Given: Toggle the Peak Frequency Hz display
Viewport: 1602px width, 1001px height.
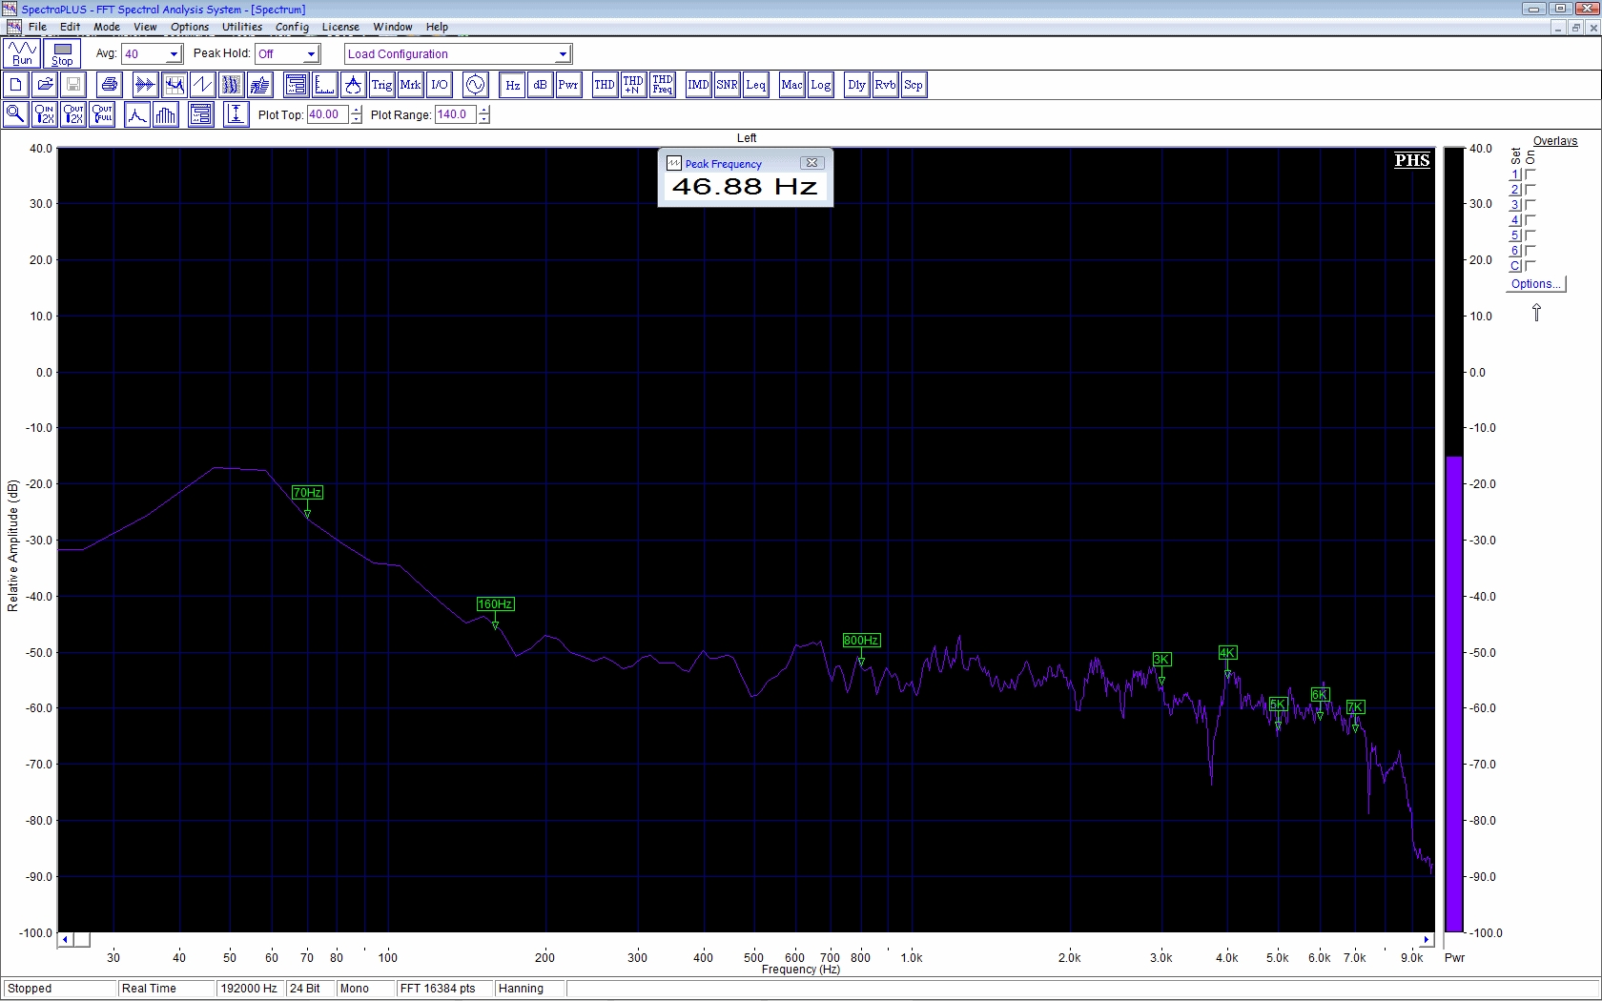Looking at the screenshot, I should click(x=513, y=85).
